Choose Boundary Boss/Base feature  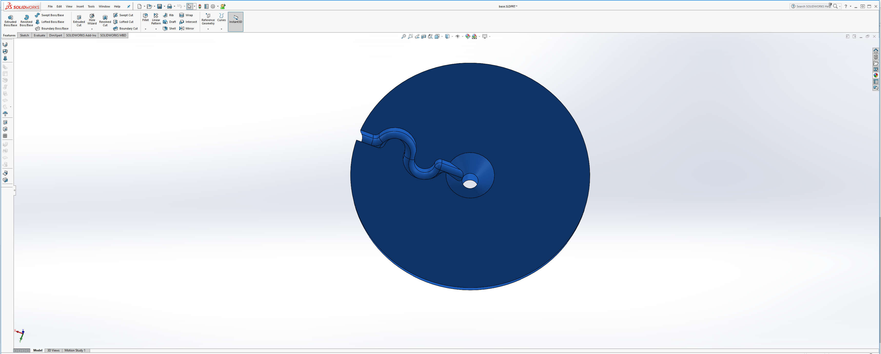click(x=52, y=28)
